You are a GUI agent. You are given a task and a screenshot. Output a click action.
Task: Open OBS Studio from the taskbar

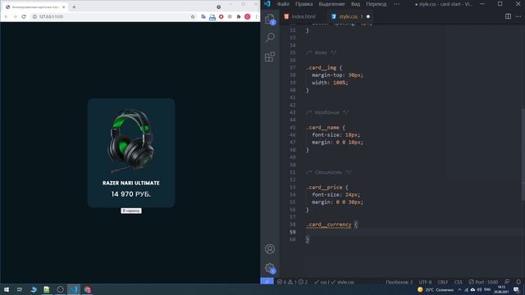tap(60, 289)
